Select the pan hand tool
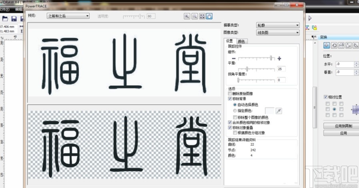 pyautogui.click(x=209, y=16)
